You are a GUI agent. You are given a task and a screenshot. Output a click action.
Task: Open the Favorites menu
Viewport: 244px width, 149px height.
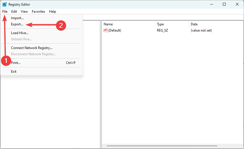(38, 12)
